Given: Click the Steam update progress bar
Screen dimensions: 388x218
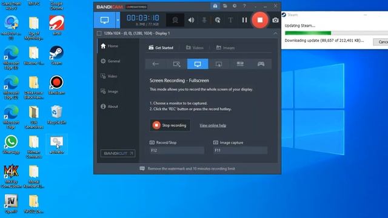Looking at the screenshot, I should (336, 33).
